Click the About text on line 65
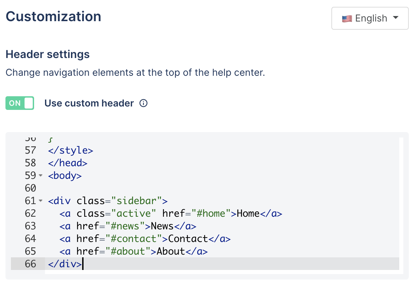 coord(170,251)
